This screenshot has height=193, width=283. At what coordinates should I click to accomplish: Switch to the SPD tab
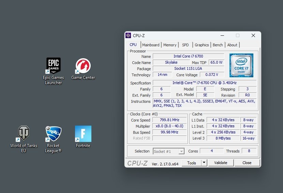pyautogui.click(x=185, y=45)
